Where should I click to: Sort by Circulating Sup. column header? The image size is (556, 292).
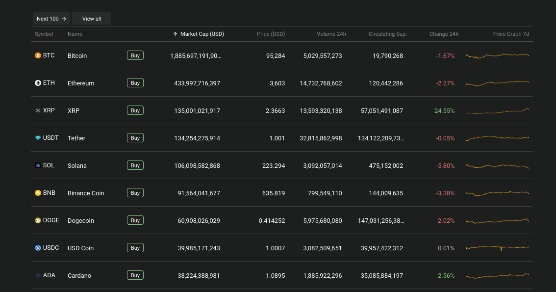(387, 34)
